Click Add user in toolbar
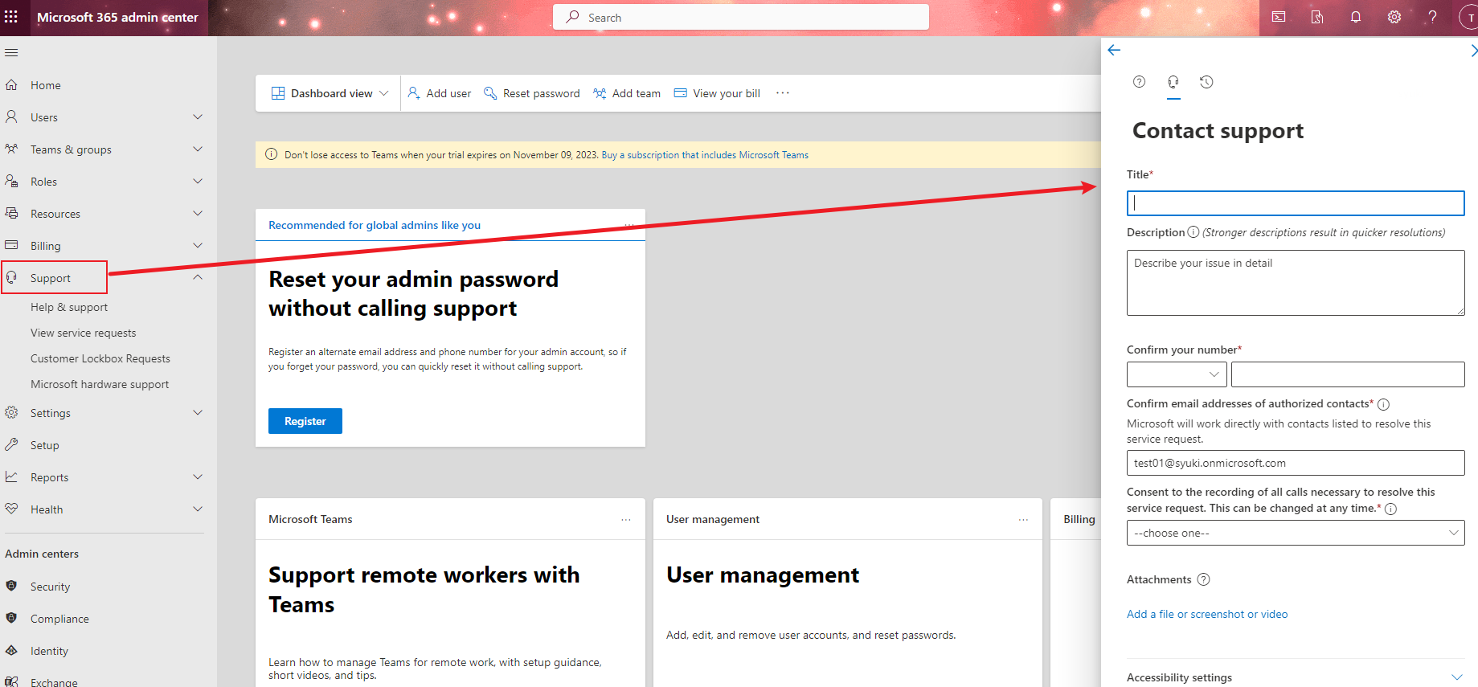Image resolution: width=1478 pixels, height=687 pixels. (x=440, y=93)
